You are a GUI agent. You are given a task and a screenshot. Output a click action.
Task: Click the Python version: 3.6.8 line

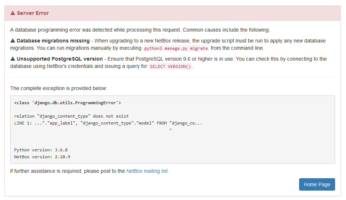(41, 150)
